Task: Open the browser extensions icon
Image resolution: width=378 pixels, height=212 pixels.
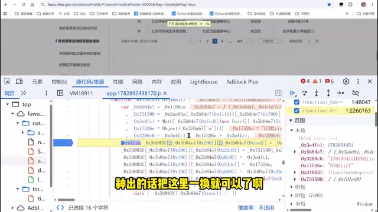Action: [350, 5]
